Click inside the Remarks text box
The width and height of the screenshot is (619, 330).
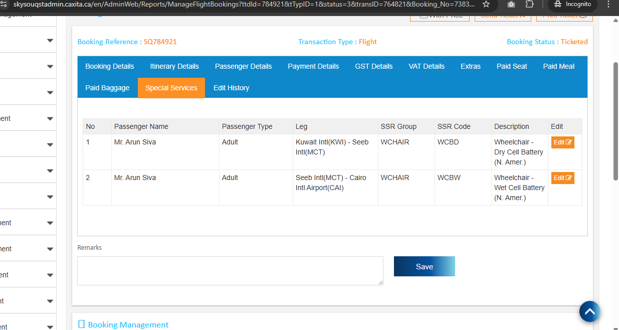pyautogui.click(x=230, y=271)
